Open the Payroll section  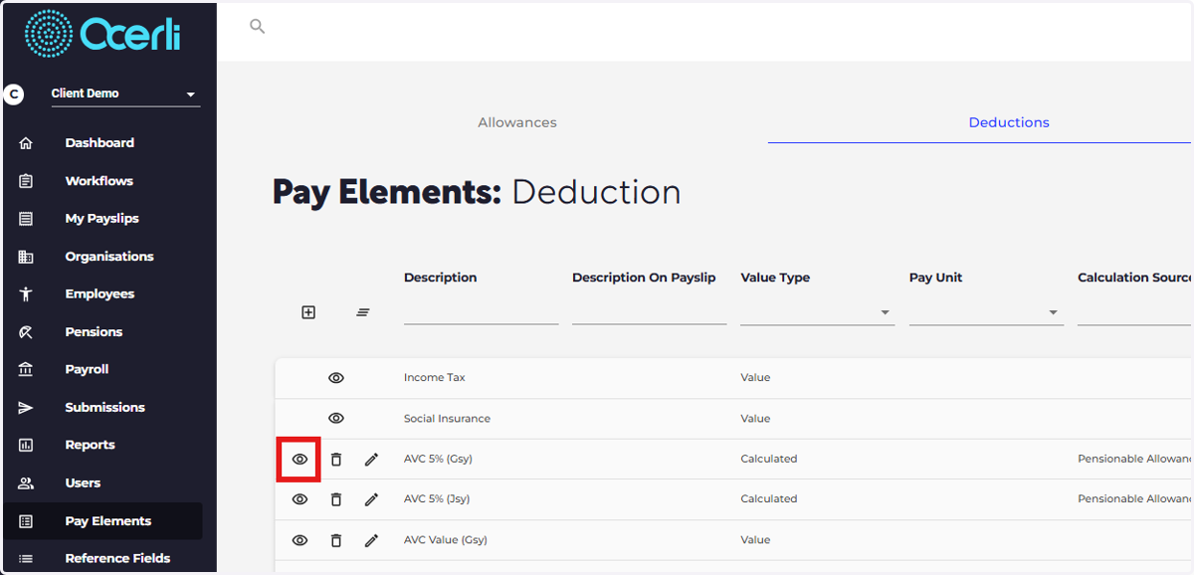pos(87,369)
